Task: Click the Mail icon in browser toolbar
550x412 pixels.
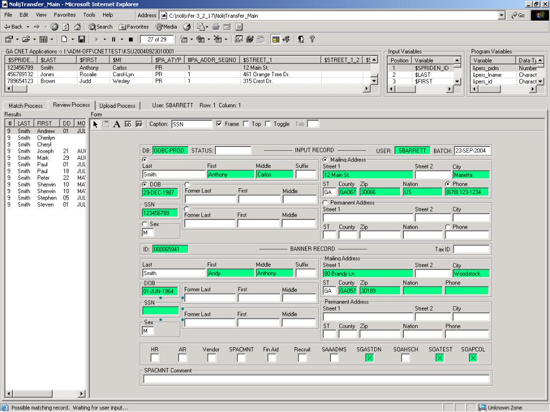Action: tap(201, 27)
